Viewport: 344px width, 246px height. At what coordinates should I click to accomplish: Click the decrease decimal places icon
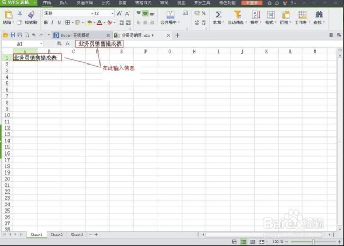(204, 22)
